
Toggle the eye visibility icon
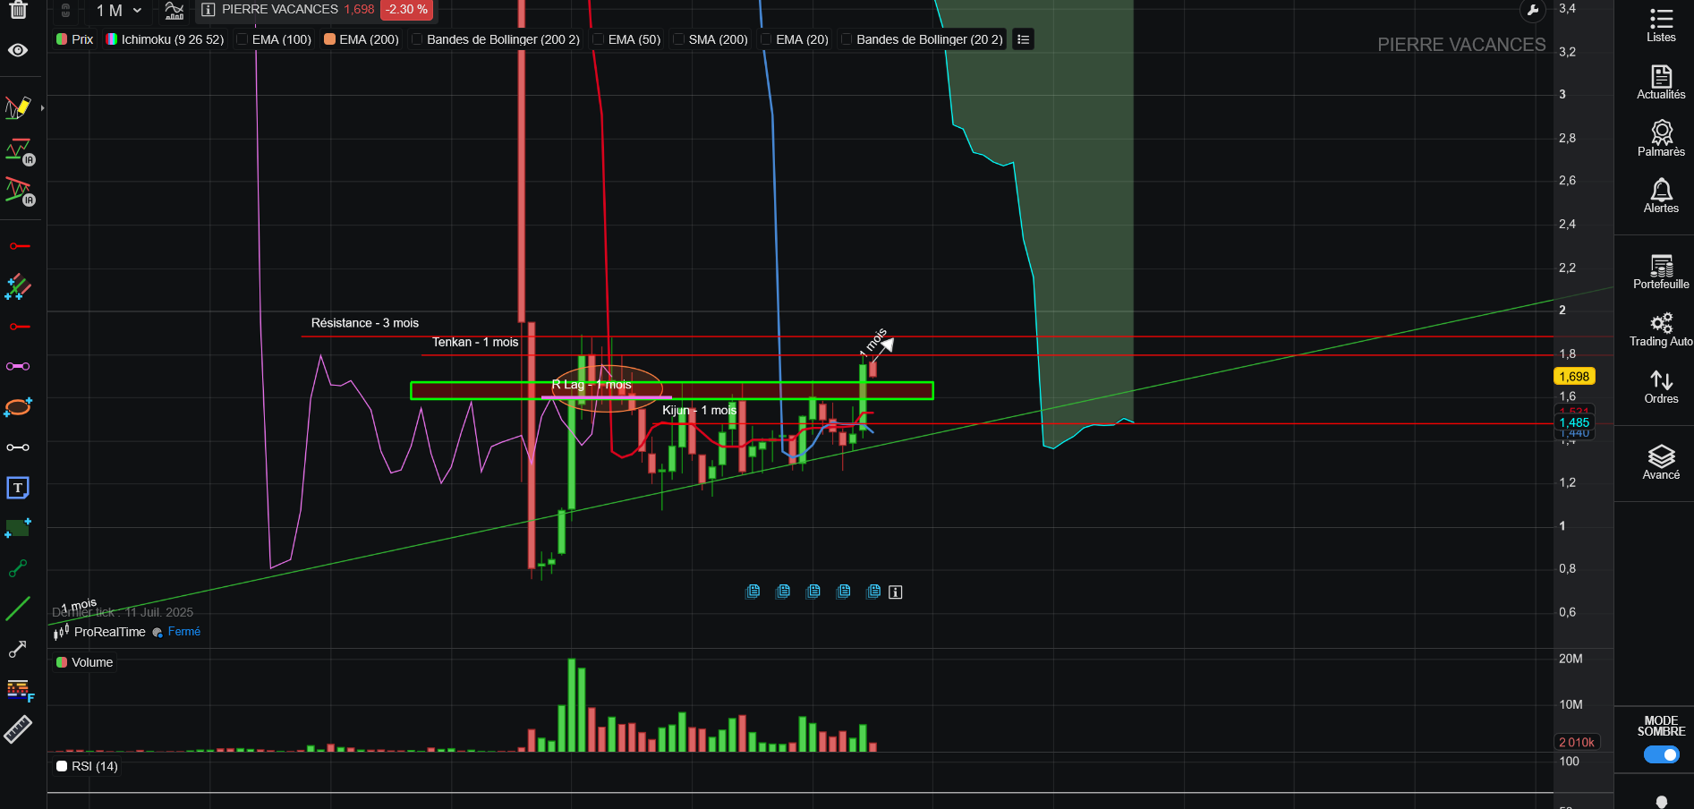pyautogui.click(x=18, y=50)
